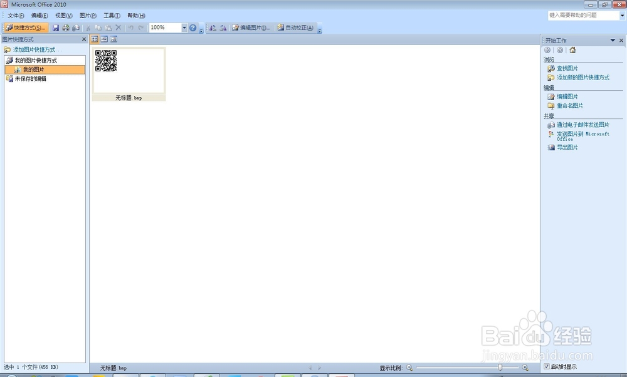
Task: Switch to Single Picture view icon
Action: tap(113, 39)
